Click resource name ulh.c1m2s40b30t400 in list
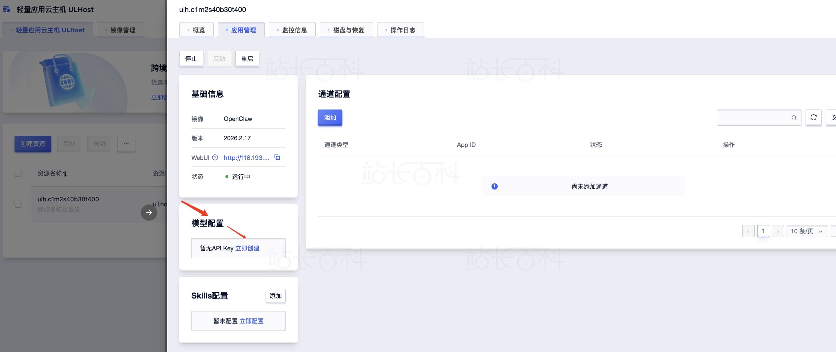 (68, 199)
